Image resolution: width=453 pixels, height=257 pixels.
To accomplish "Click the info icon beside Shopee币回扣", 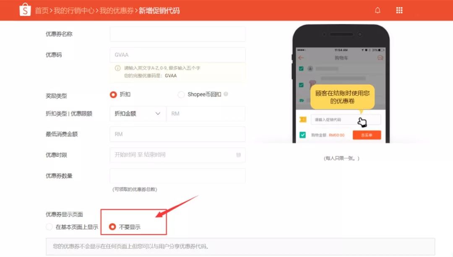I will coord(226,94).
